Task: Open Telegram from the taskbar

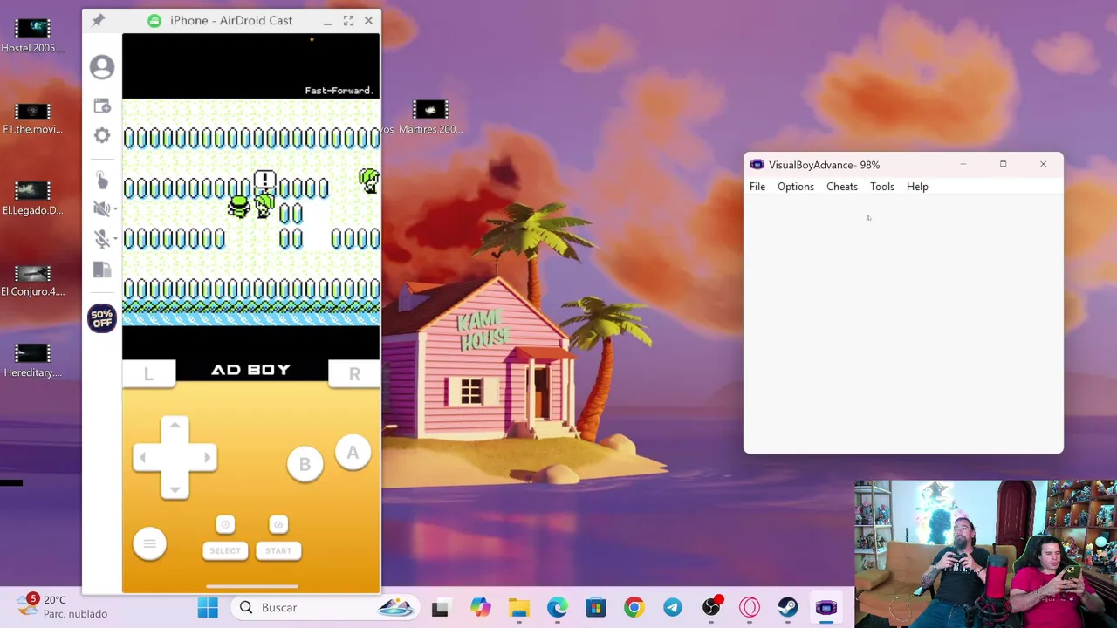Action: pyautogui.click(x=673, y=607)
